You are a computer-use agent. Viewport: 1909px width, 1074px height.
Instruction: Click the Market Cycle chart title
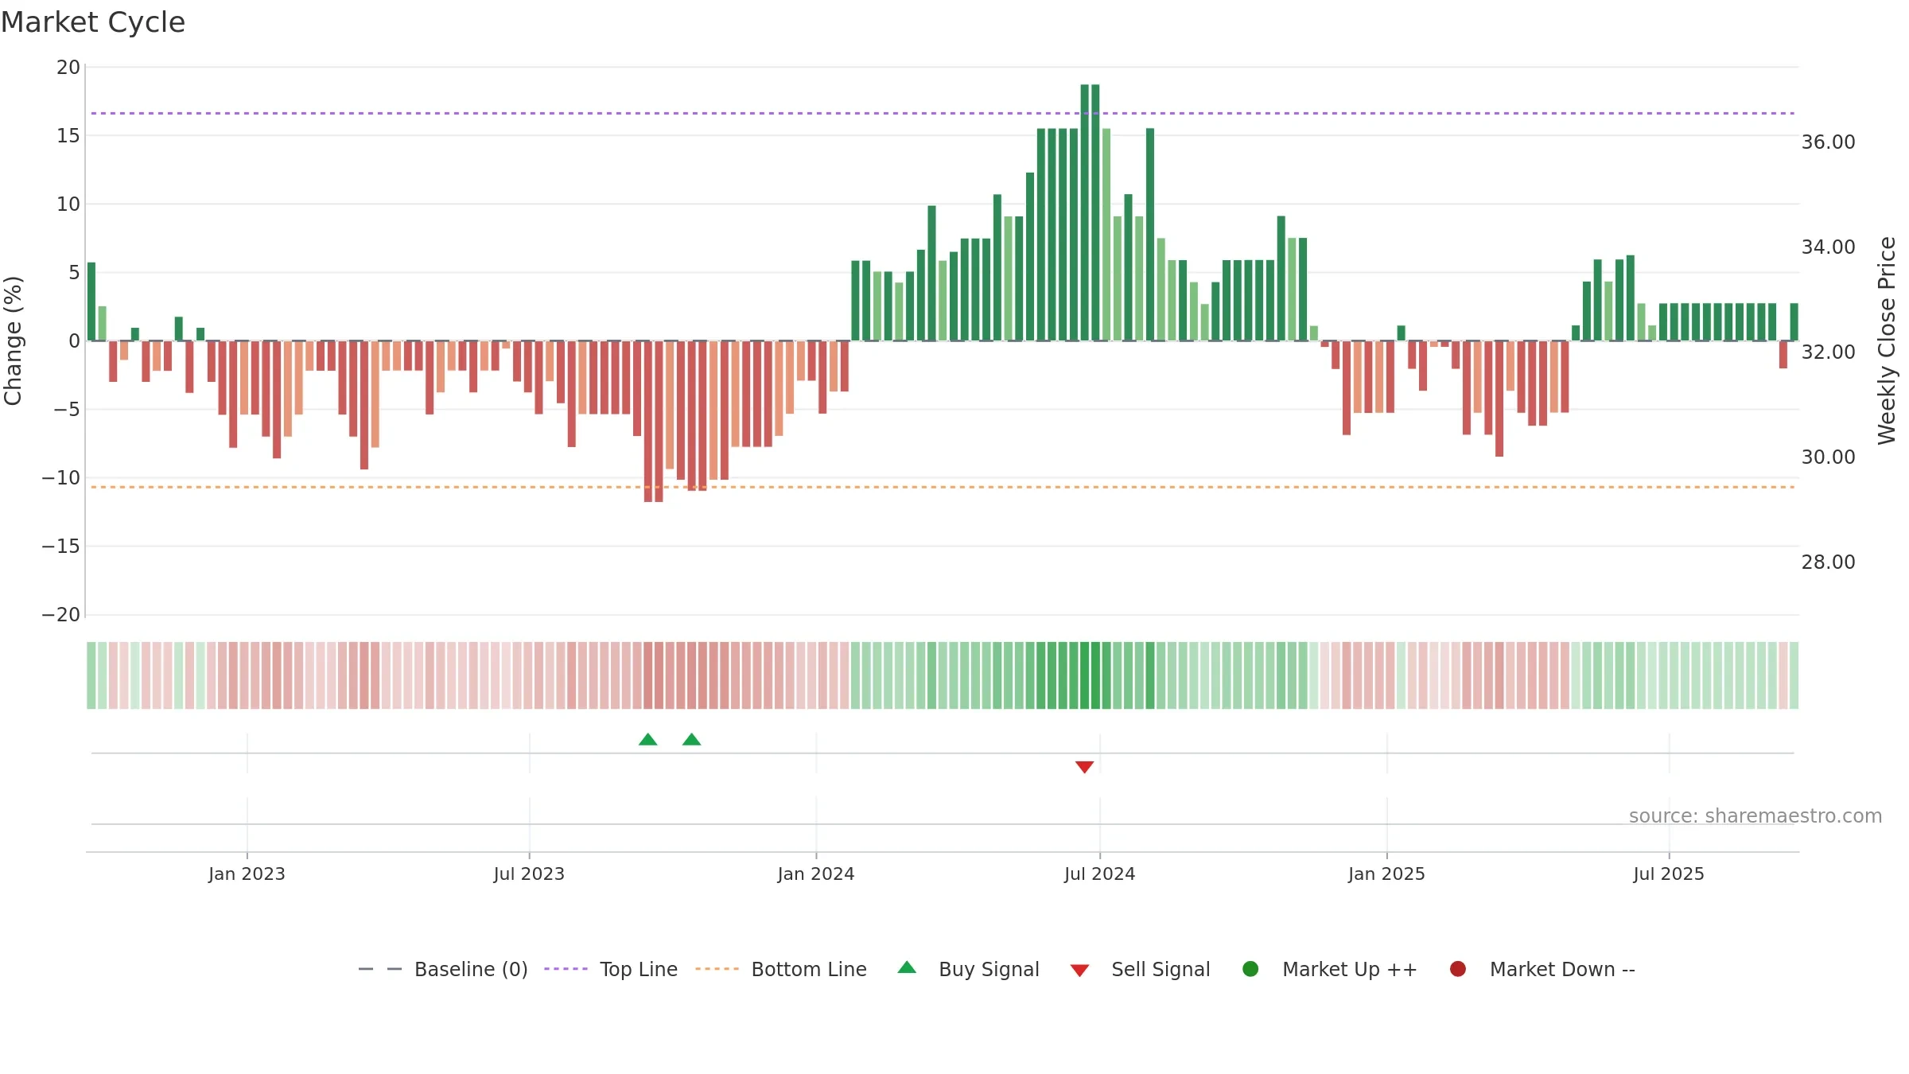point(93,22)
